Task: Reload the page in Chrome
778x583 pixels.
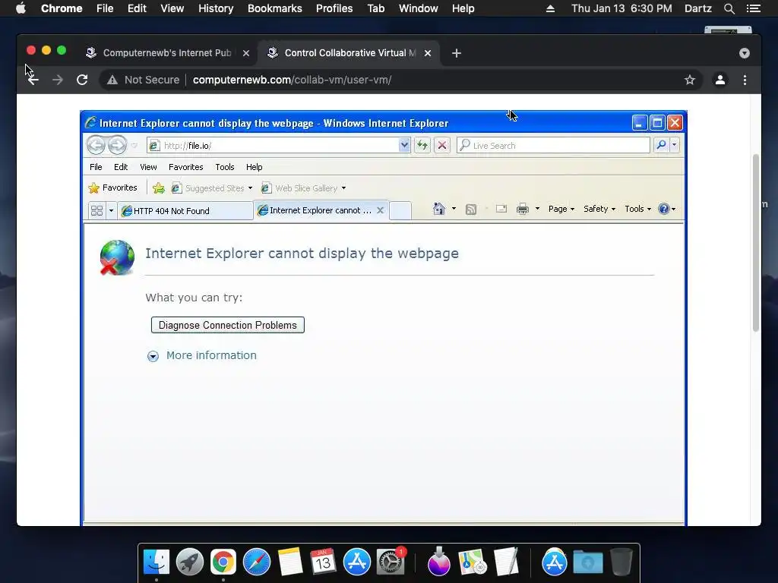Action: (82, 80)
